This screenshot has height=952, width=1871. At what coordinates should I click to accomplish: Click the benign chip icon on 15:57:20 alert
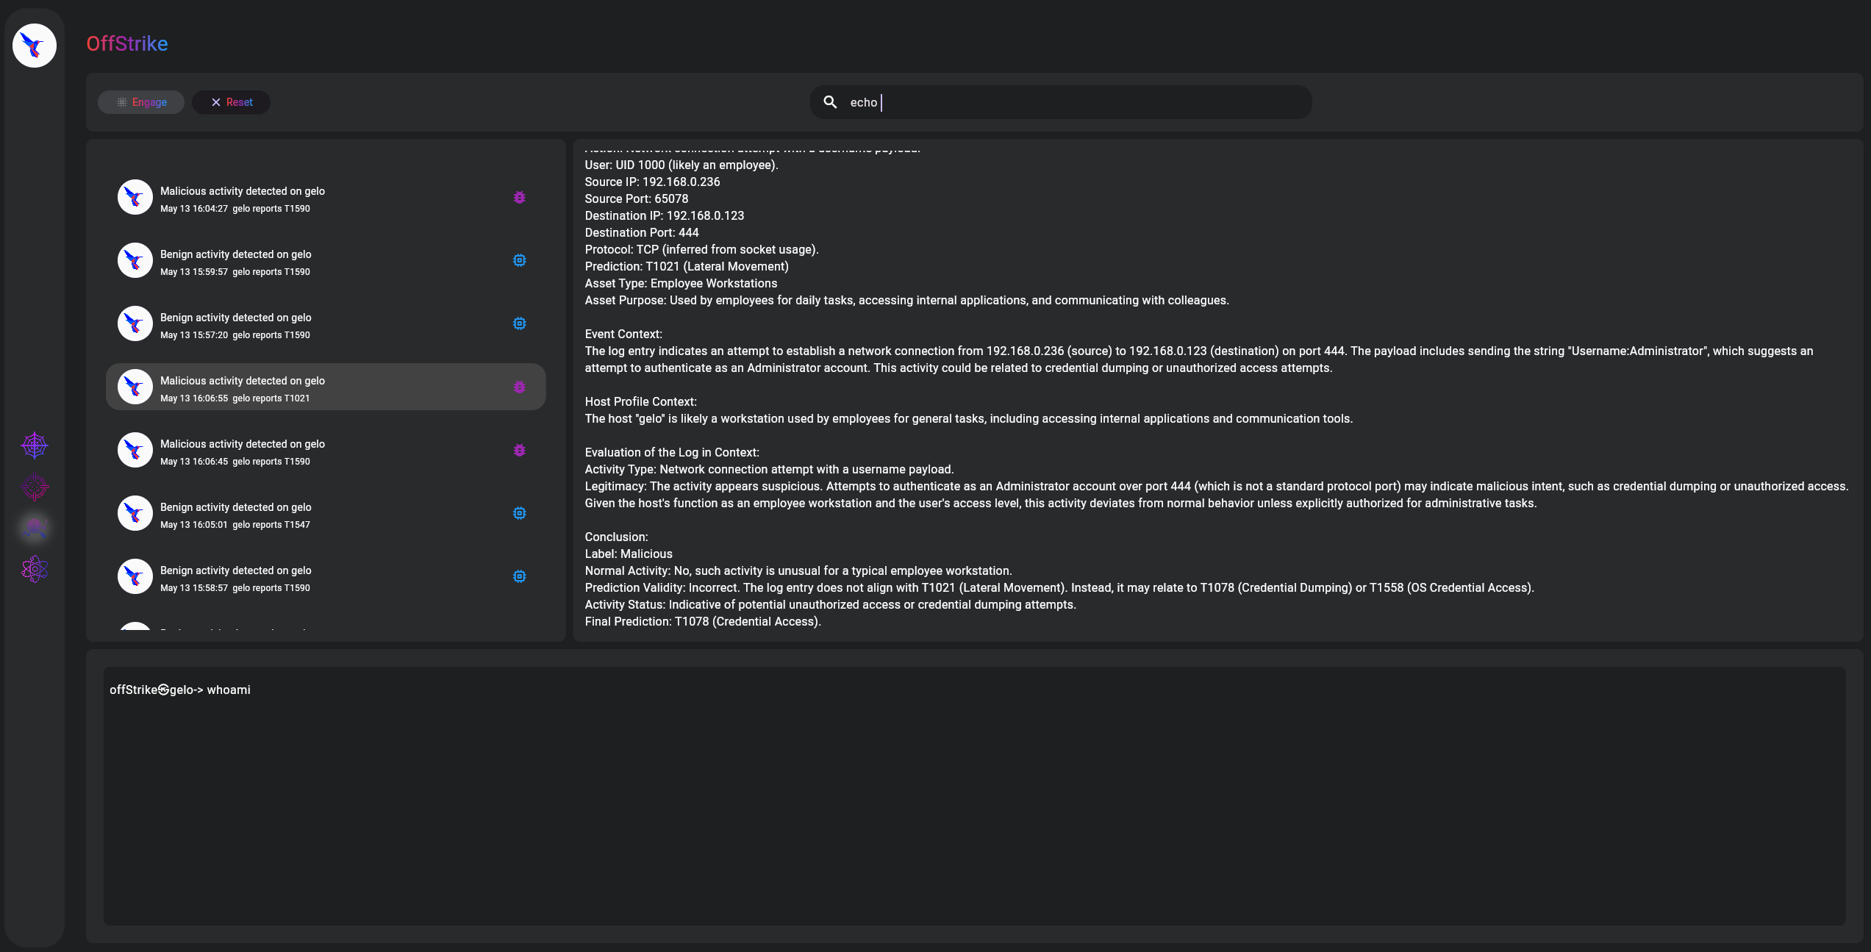coord(520,323)
